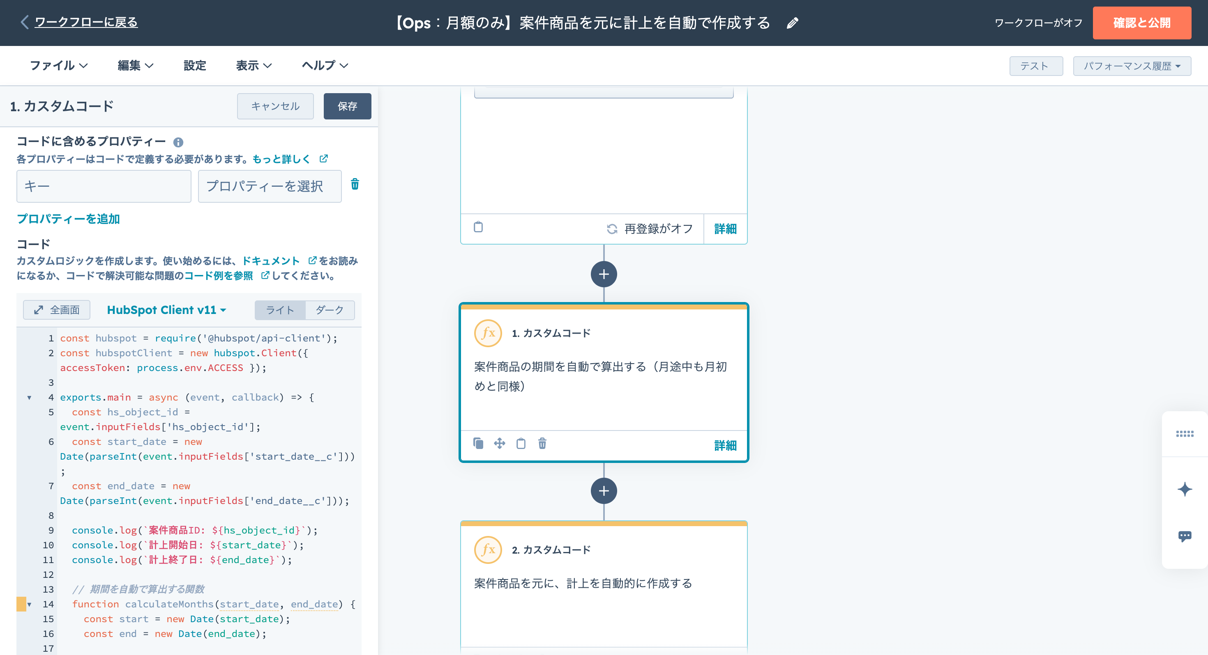Click plus button above 1. カスタムコード card
The width and height of the screenshot is (1208, 655).
[604, 274]
